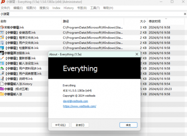The image size is (187, 136).
Task: Click the 说明书.lnk shortcut icon
Action: coord(2,79)
